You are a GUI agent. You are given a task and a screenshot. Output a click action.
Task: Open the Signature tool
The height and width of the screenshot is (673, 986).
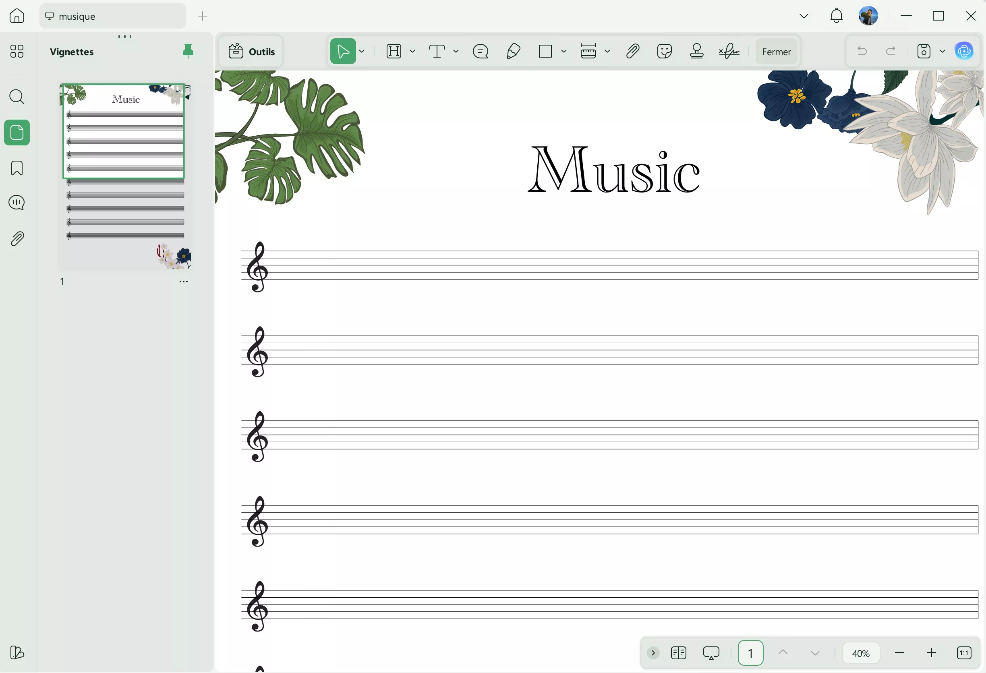[729, 51]
